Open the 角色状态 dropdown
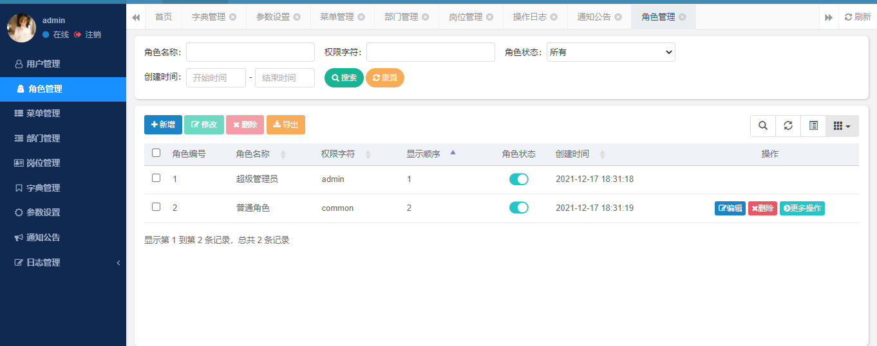 tap(611, 52)
